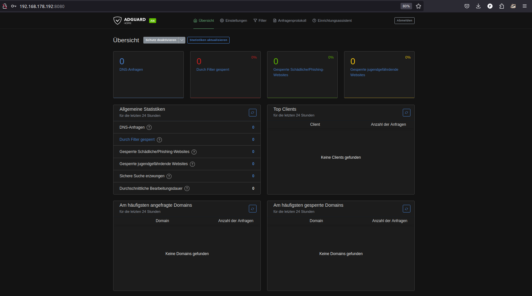
Task: Refresh Am häufigsten angefragte Domains panel
Action: click(x=252, y=209)
